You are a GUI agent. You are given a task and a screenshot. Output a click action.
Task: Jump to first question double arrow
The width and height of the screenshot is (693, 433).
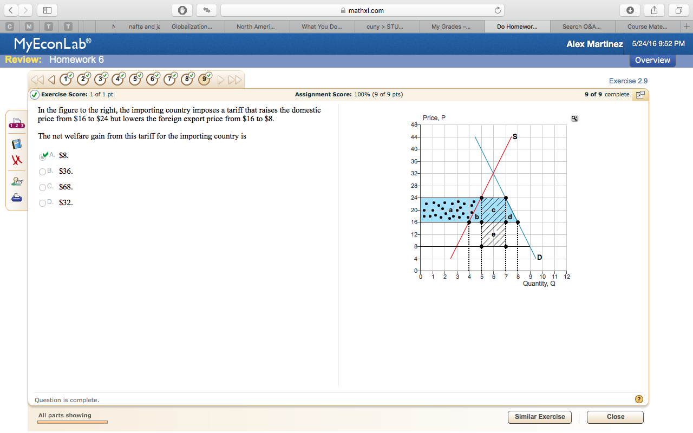[x=38, y=80]
